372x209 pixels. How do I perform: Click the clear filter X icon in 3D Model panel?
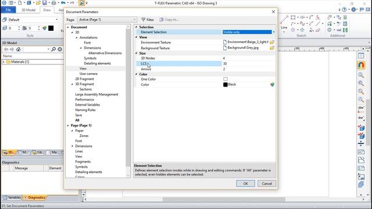pyautogui.click(x=60, y=49)
